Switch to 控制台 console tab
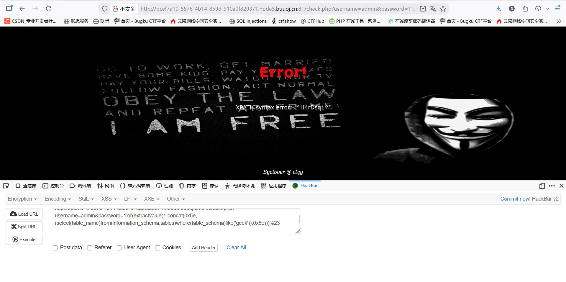The image size is (566, 282). (x=53, y=186)
